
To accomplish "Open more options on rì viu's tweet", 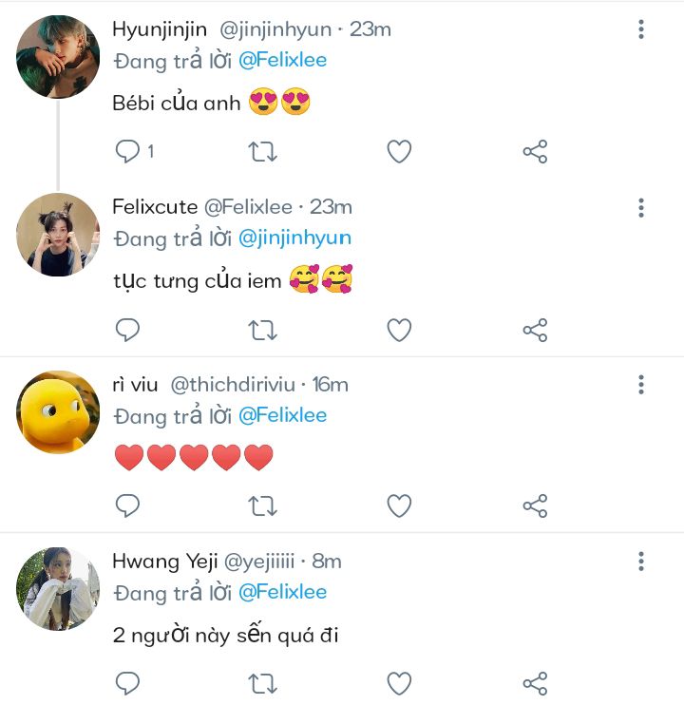I will (641, 385).
